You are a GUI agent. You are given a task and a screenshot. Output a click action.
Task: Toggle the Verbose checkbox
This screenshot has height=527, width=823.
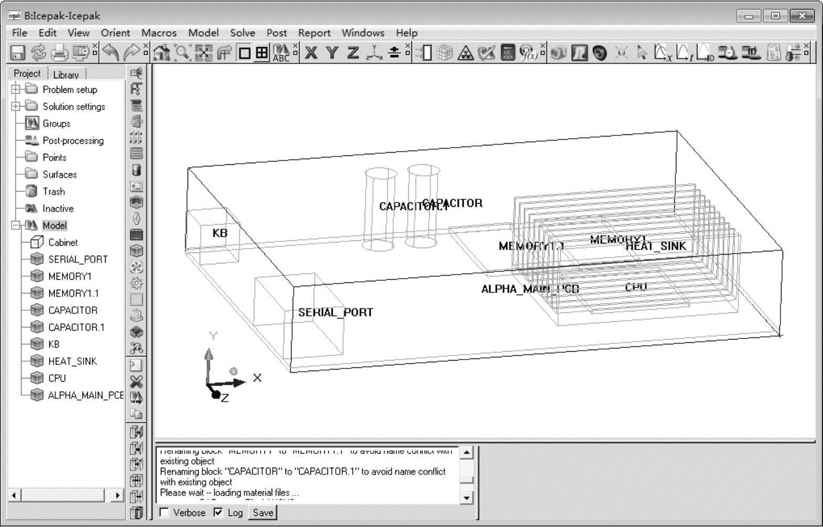click(x=164, y=512)
